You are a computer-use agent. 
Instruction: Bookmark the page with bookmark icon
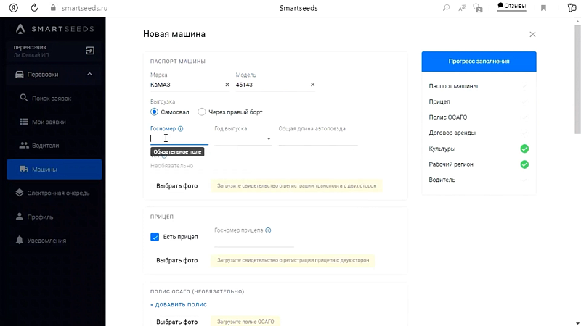(543, 8)
